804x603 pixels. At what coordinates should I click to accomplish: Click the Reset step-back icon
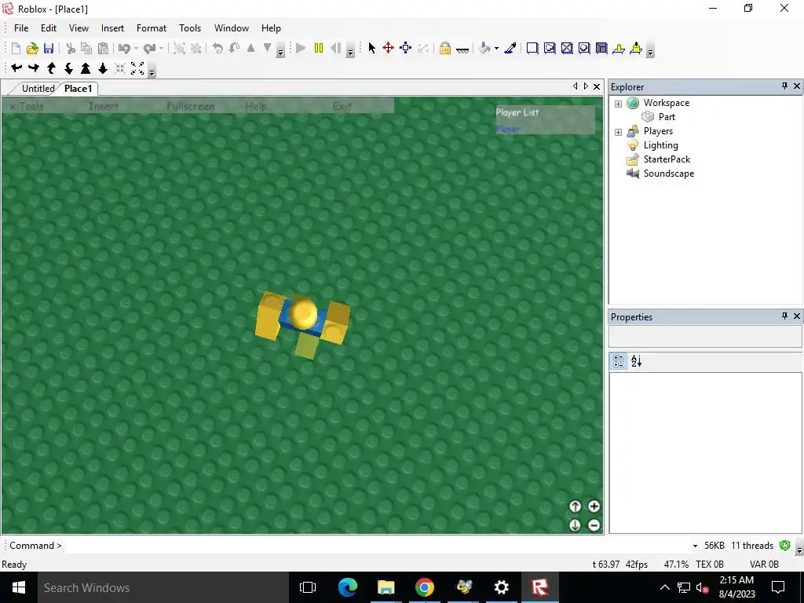(336, 48)
